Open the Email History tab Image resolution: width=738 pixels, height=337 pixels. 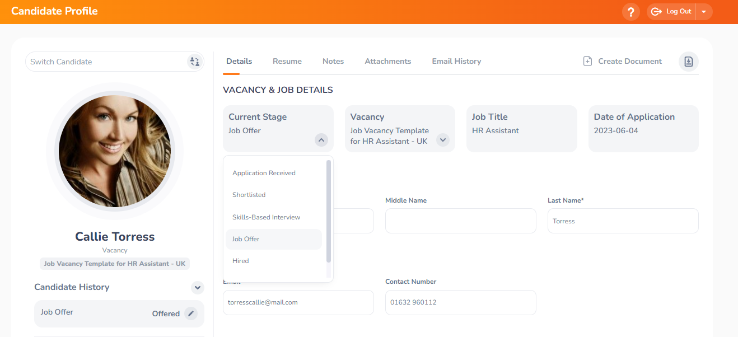tap(456, 62)
